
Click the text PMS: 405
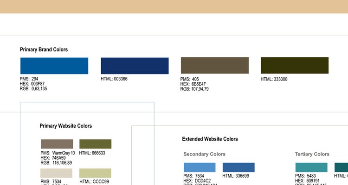(189, 79)
